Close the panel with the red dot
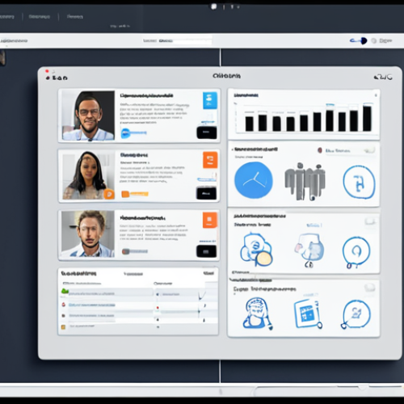404x404 pixels. point(47,71)
